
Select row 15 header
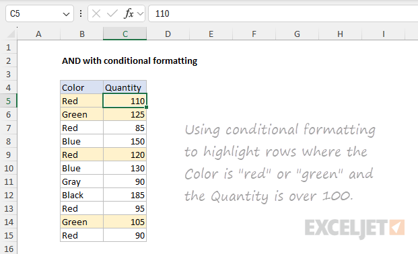click(9, 235)
